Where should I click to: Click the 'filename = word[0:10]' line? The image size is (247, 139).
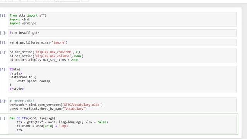(43, 126)
